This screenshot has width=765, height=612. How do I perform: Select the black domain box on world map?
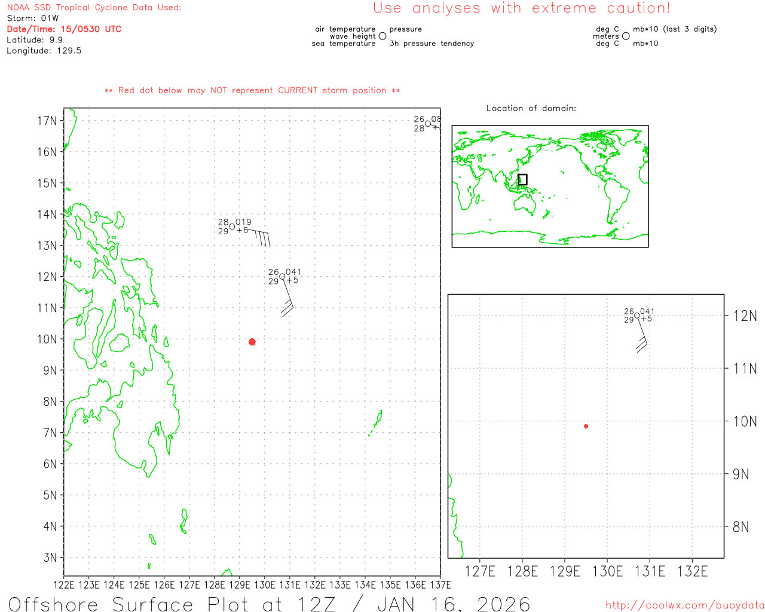(522, 179)
